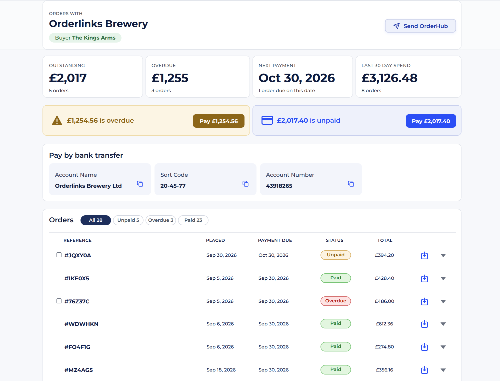Expand details of order #JQXY0A
Image resolution: width=500 pixels, height=381 pixels.
pos(443,255)
